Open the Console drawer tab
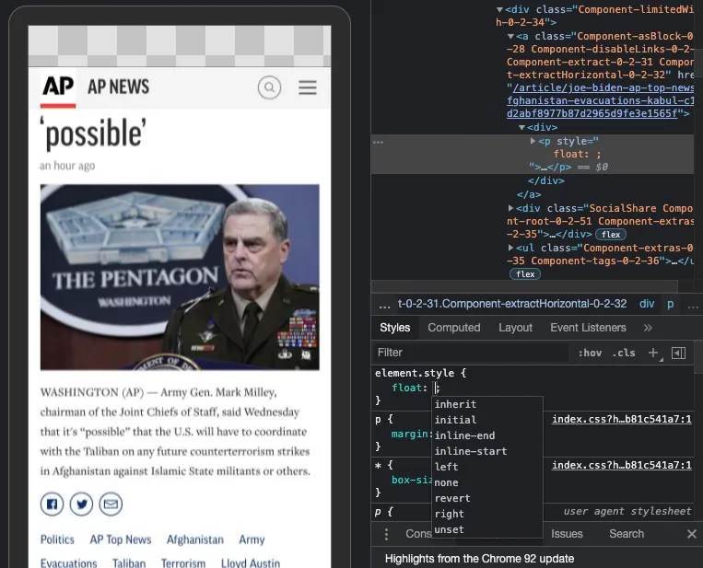 point(418,534)
